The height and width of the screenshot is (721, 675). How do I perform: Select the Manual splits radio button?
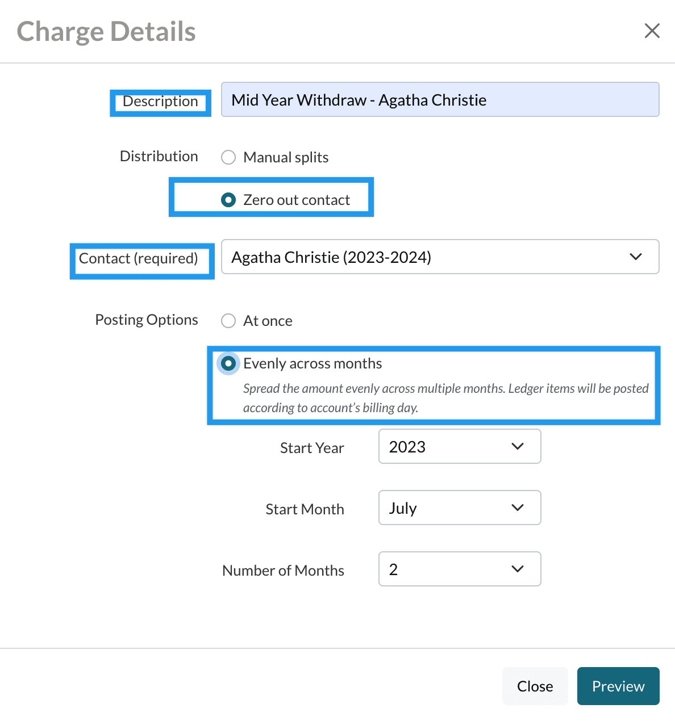(228, 157)
